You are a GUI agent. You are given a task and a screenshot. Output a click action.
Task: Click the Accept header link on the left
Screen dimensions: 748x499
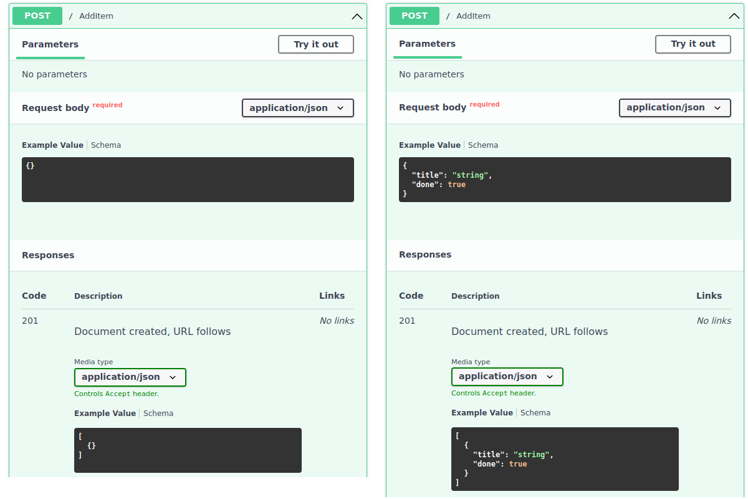tap(117, 393)
